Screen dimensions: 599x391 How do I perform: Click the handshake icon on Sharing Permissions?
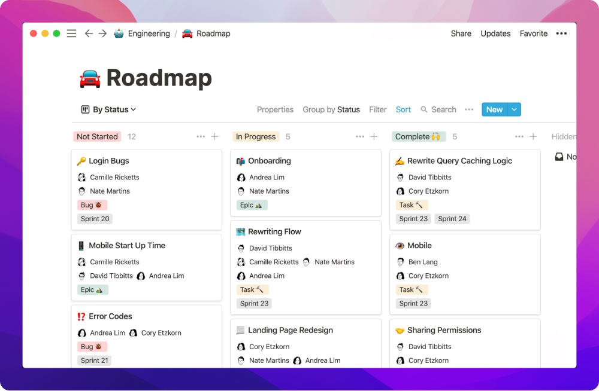pos(400,331)
